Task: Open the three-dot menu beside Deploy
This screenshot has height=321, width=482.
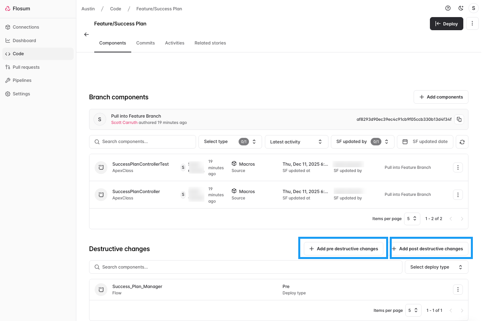Action: (472, 23)
